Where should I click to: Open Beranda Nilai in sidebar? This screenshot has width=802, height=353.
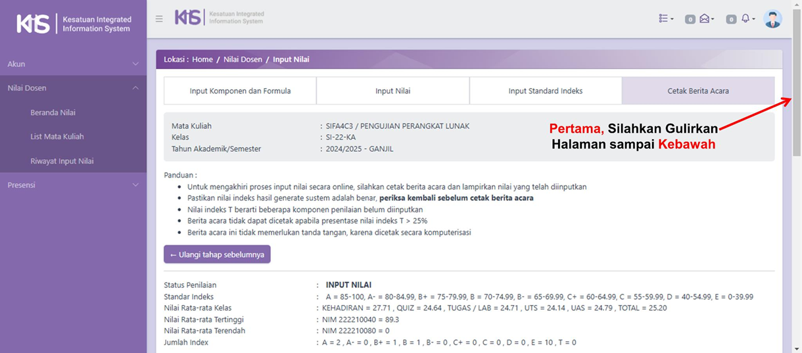pyautogui.click(x=53, y=112)
